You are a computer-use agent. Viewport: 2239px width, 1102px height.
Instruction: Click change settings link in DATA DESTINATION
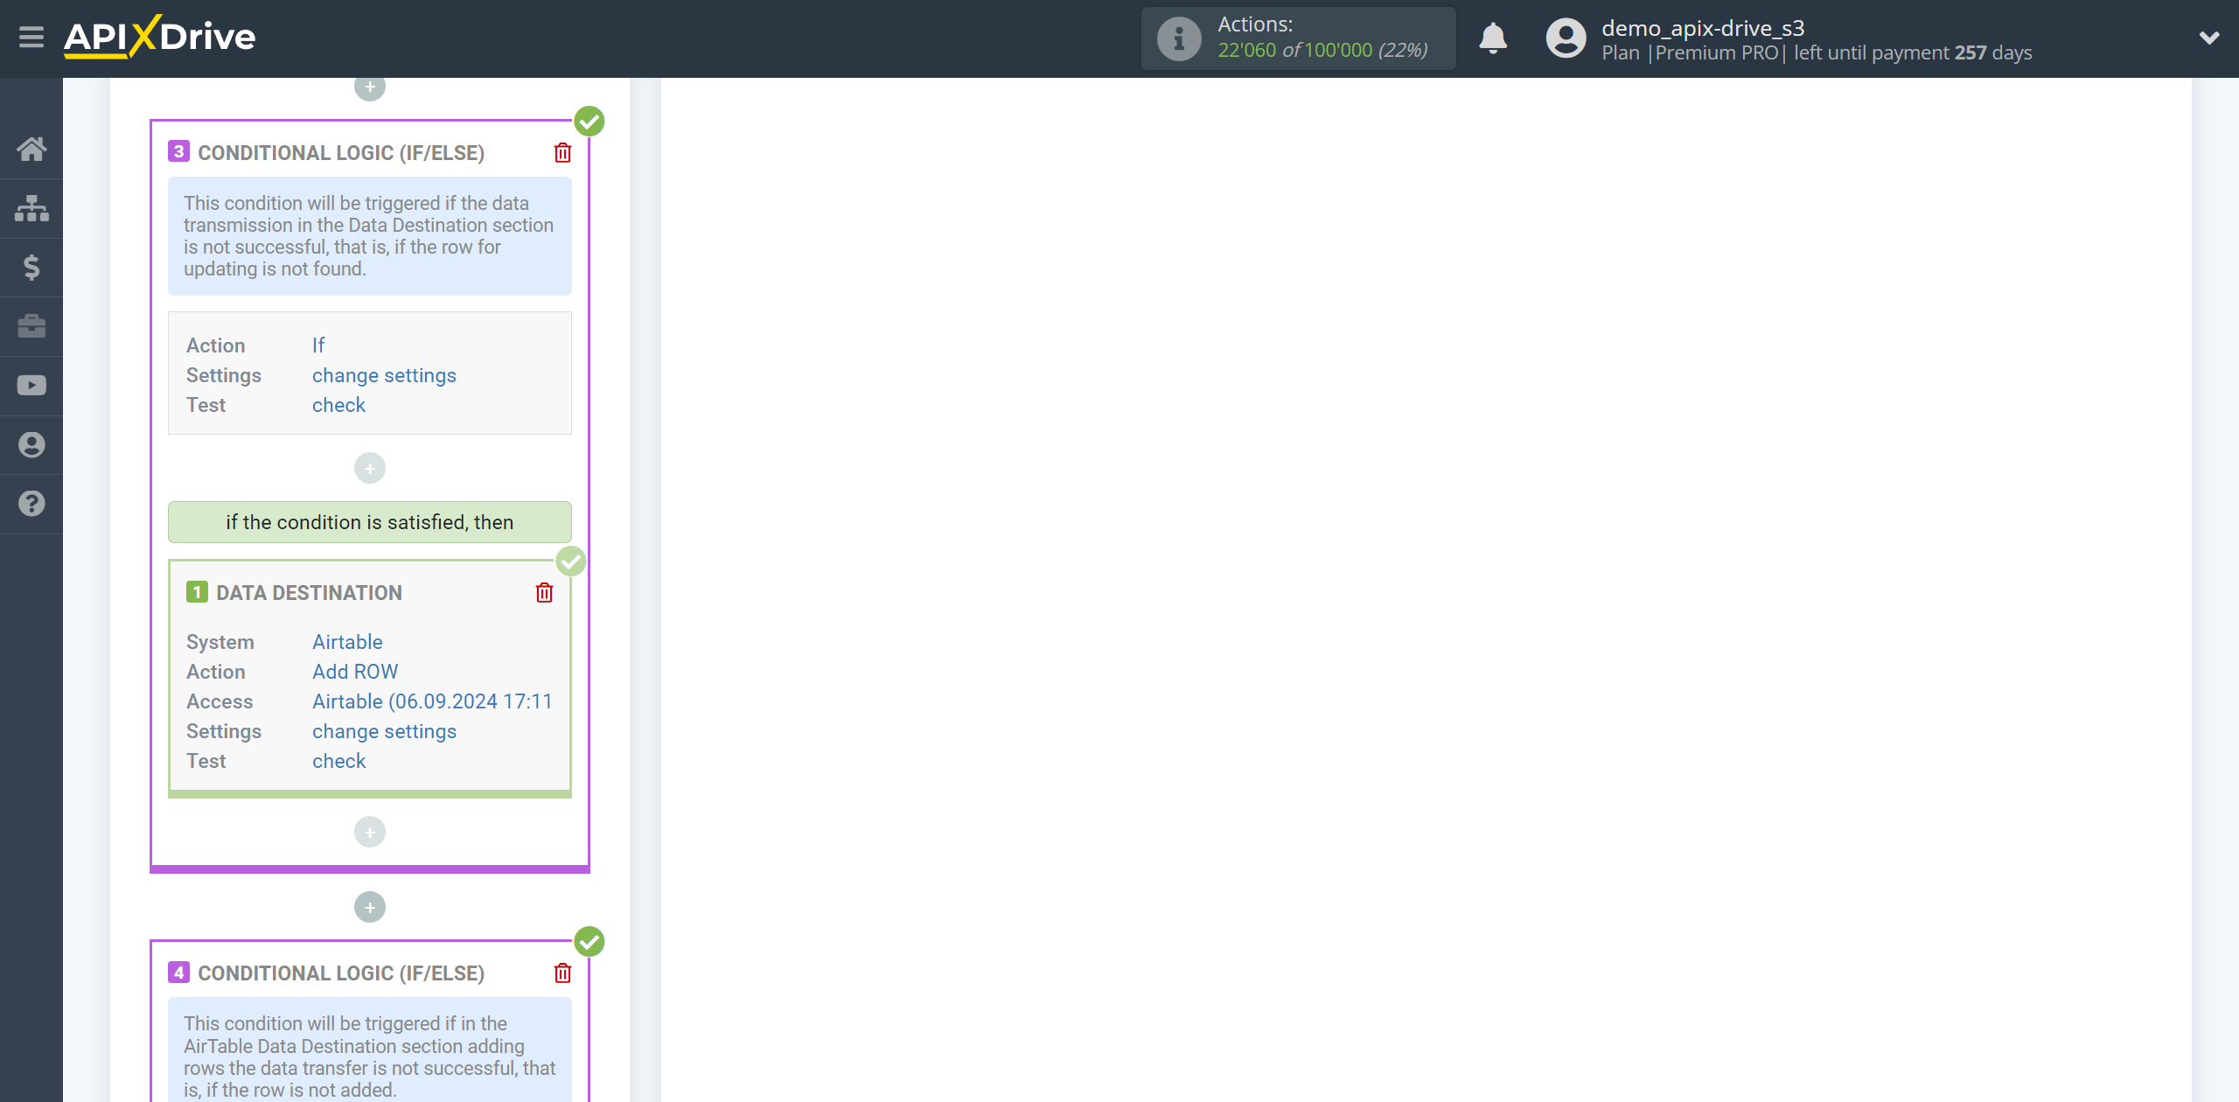[x=384, y=729]
